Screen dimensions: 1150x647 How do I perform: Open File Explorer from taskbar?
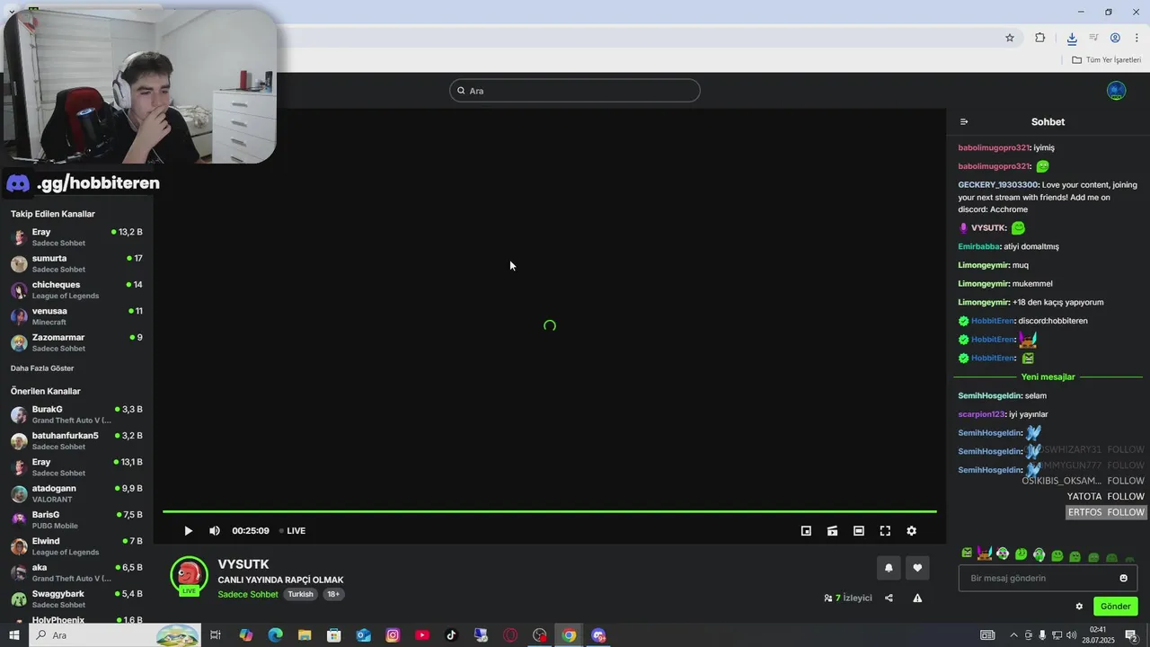(305, 635)
